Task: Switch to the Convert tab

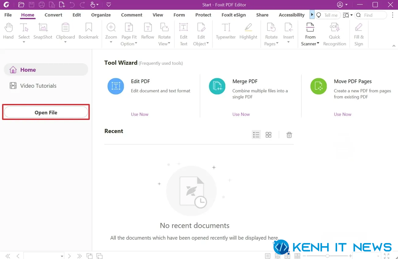Action: pos(53,15)
